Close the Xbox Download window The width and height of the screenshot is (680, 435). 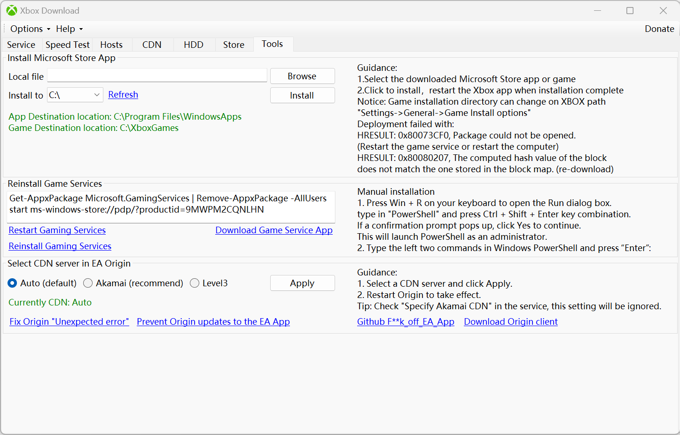tap(663, 10)
